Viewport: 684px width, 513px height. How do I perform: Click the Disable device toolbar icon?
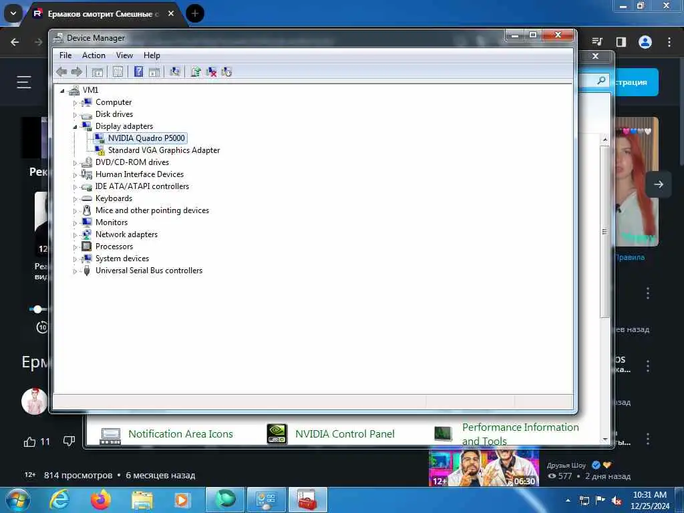point(226,72)
